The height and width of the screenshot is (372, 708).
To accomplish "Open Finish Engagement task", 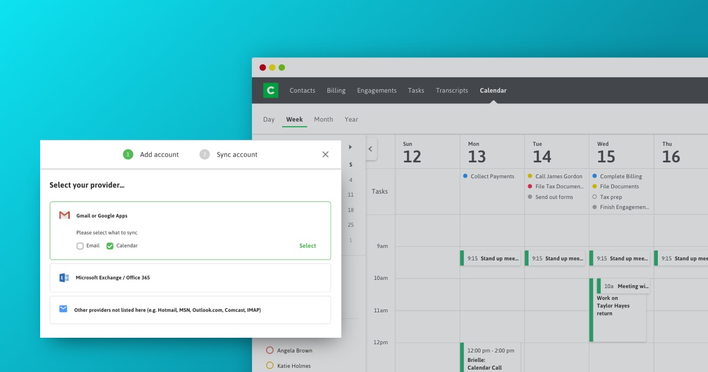I will (x=621, y=207).
